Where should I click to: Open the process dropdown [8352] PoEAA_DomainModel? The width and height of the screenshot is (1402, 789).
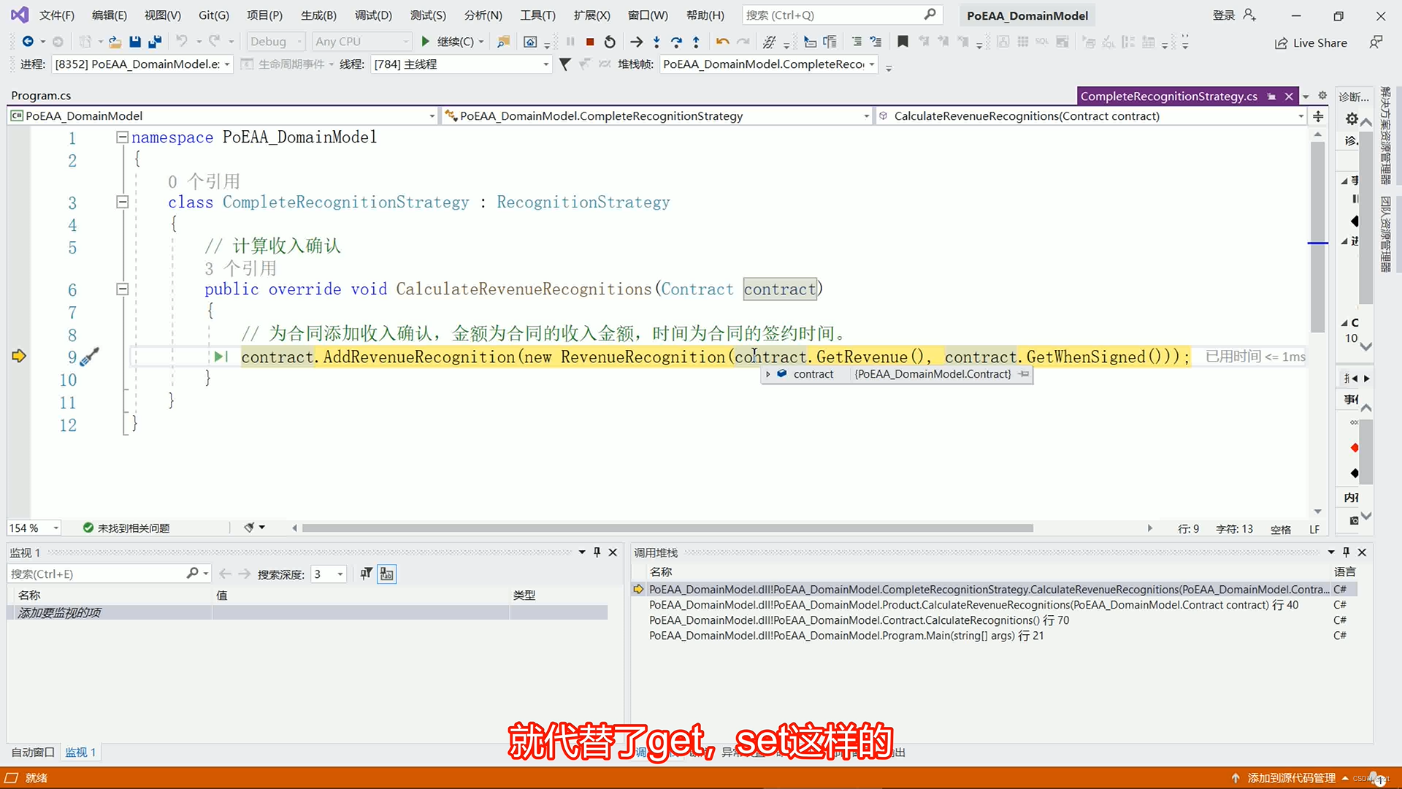pos(143,64)
